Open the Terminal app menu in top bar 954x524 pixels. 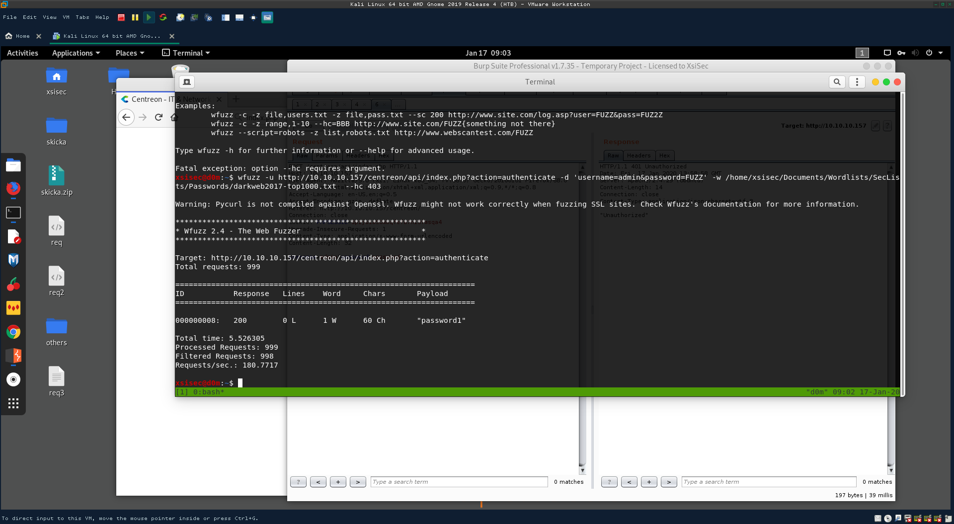click(186, 53)
